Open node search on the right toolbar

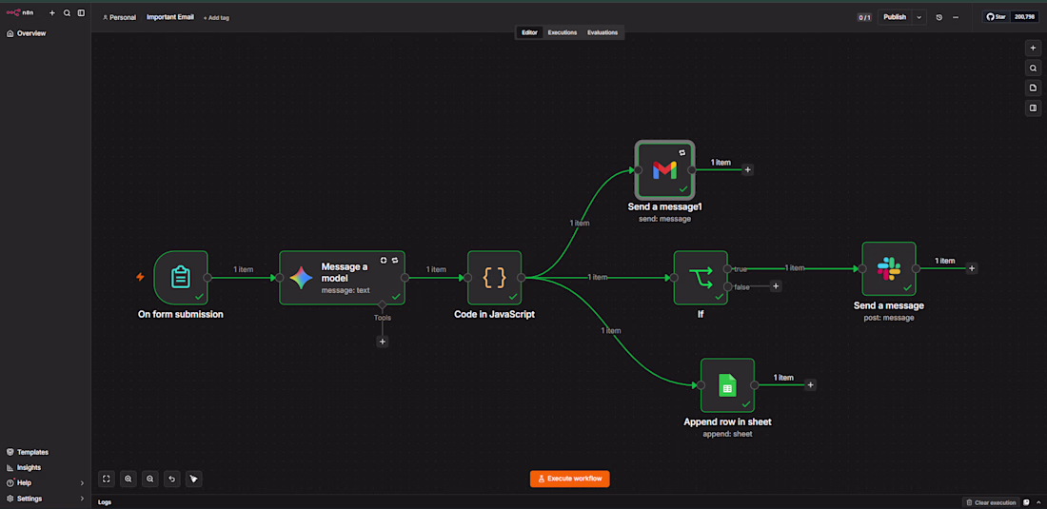[x=1033, y=69]
